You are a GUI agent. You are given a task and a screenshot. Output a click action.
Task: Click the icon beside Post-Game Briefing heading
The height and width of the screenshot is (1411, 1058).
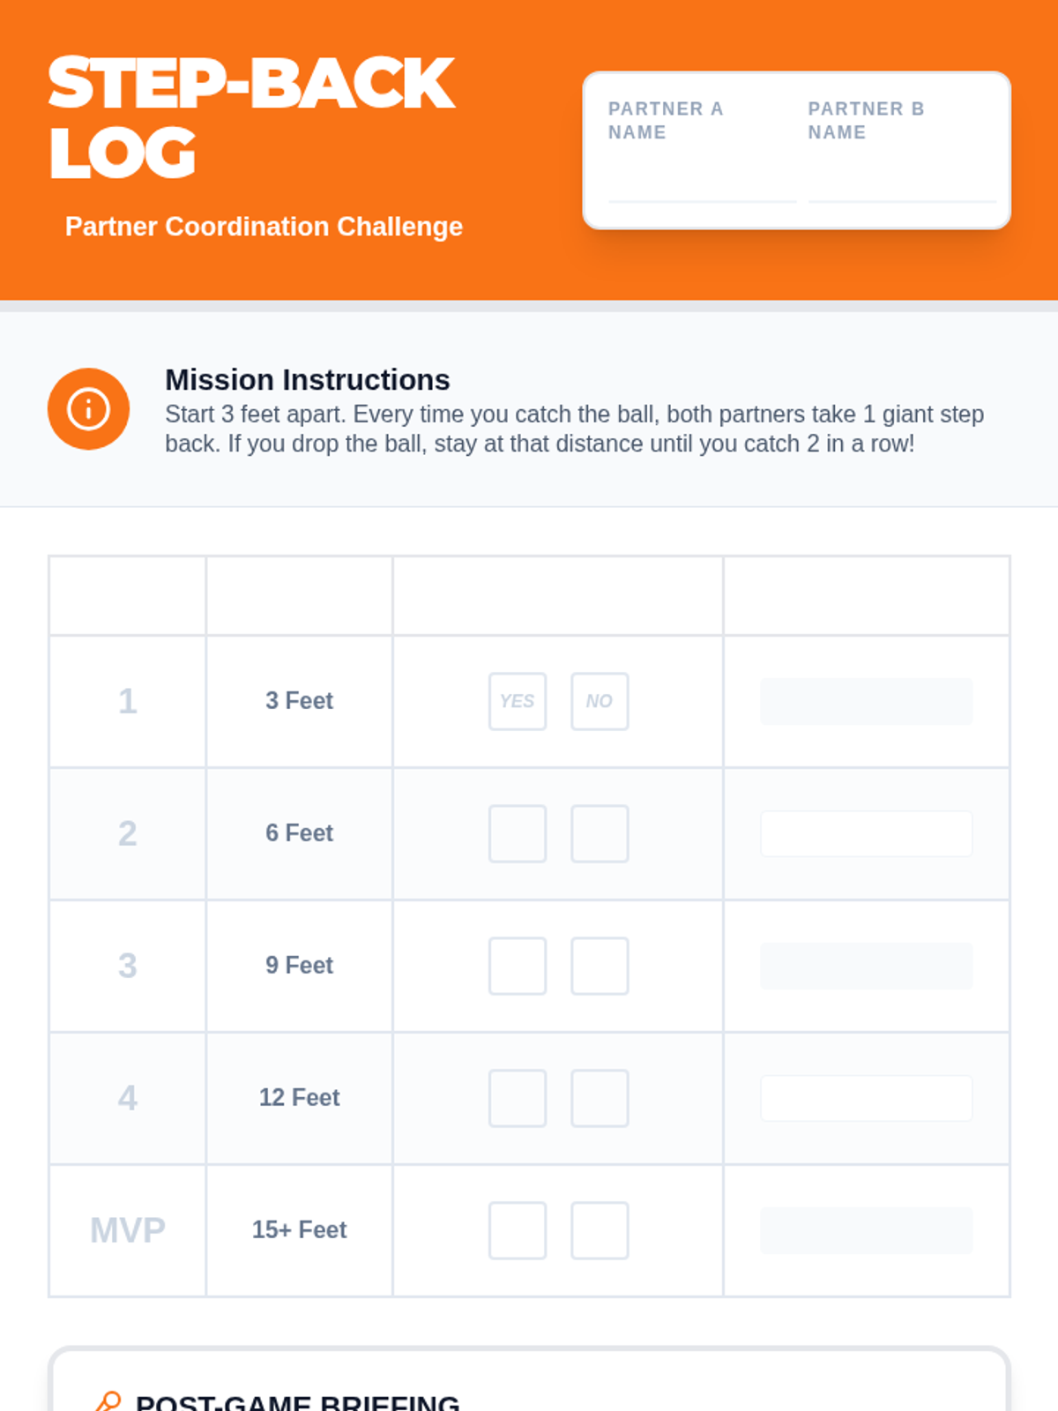click(108, 1401)
